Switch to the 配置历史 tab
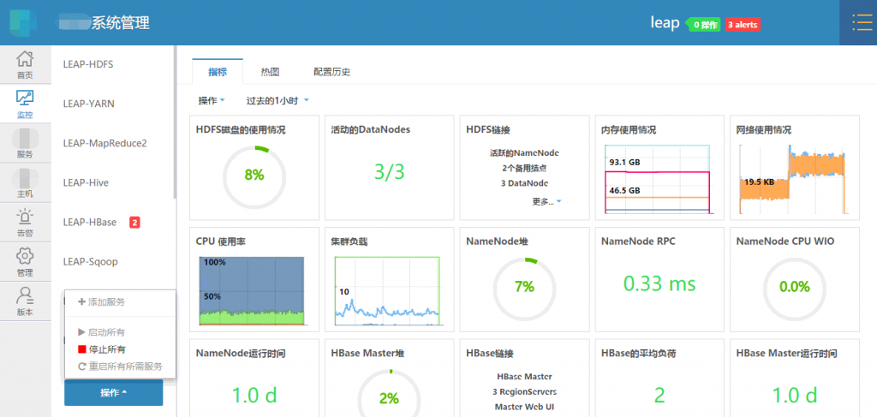This screenshot has width=877, height=417. 331,72
